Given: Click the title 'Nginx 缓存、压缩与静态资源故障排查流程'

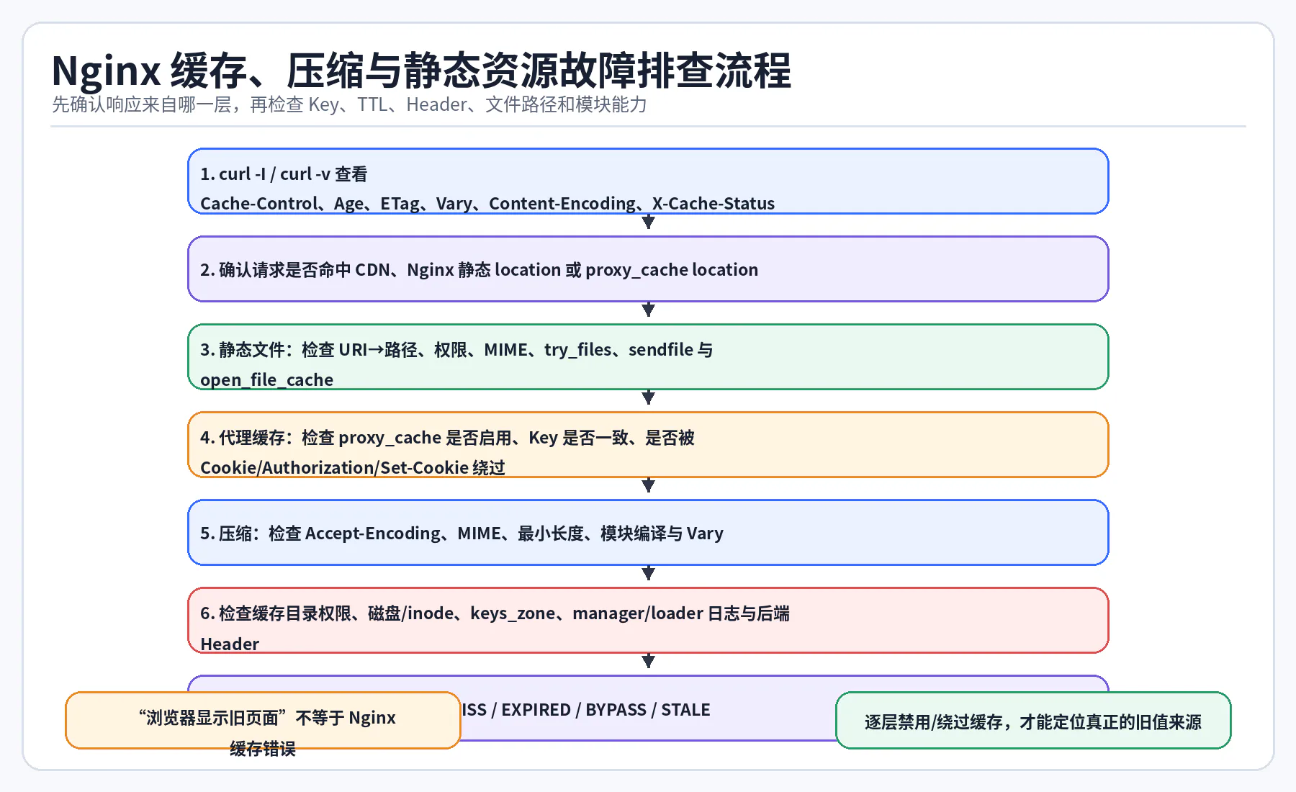Looking at the screenshot, I should coord(421,71).
